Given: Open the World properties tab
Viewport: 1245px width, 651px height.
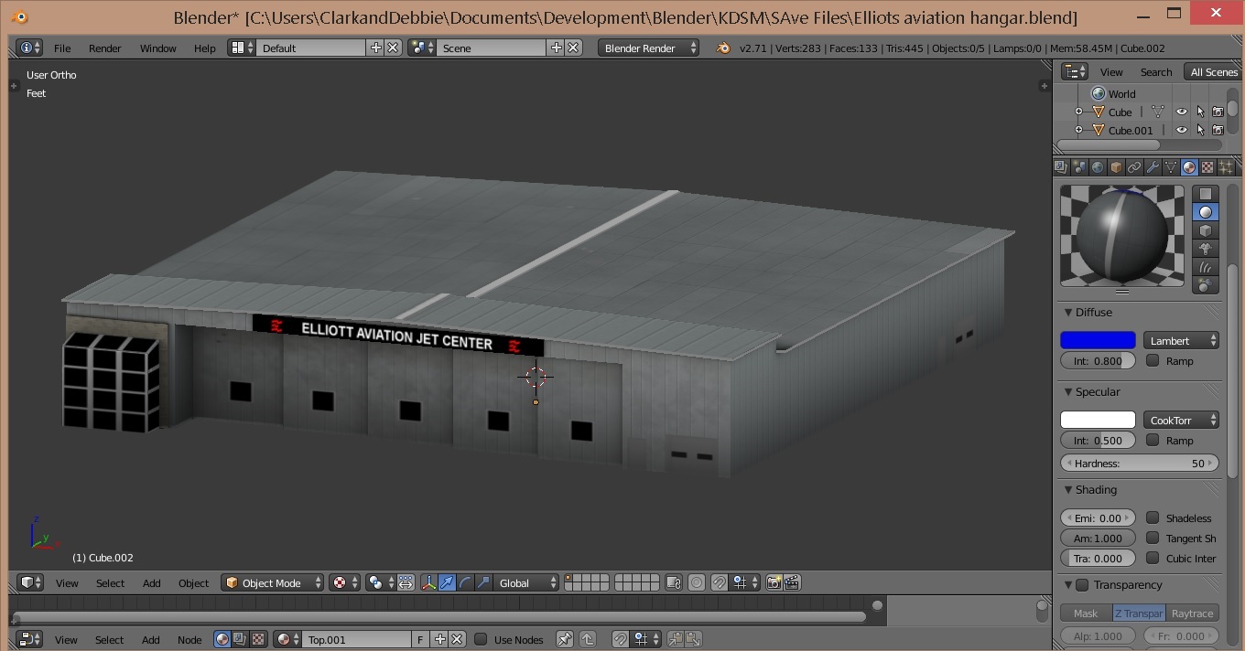Looking at the screenshot, I should [1098, 167].
